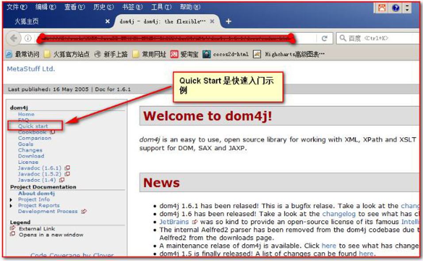The width and height of the screenshot is (423, 261).
Task: Open the 常用网址 bookmark folder
Action: pos(150,54)
